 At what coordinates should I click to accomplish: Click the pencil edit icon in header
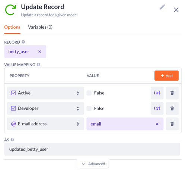click(162, 7)
